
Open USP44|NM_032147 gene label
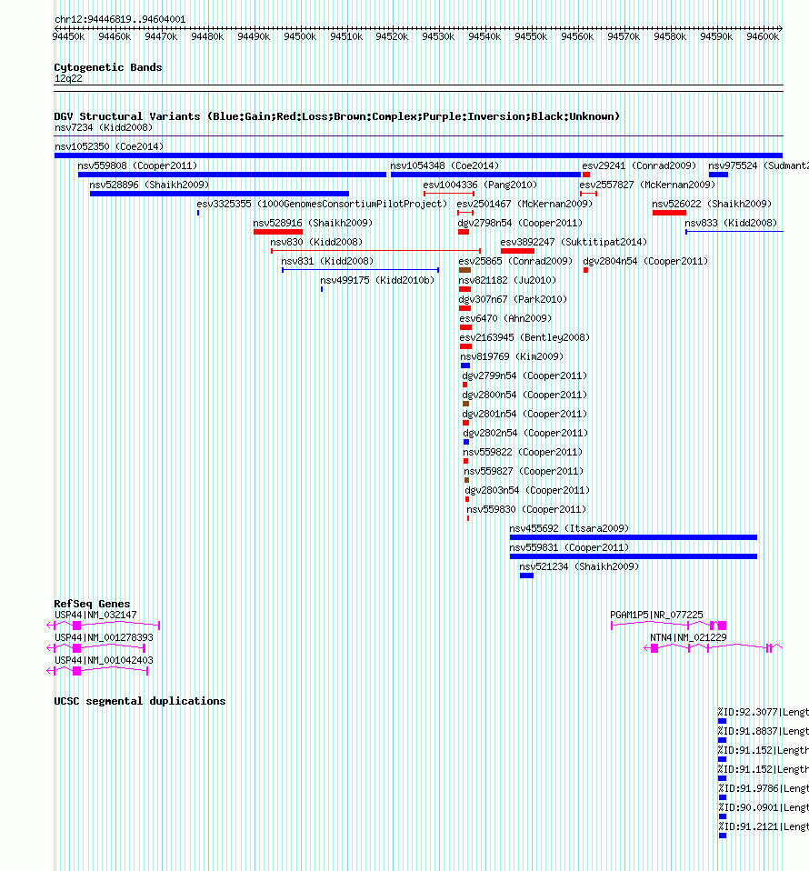(x=95, y=615)
